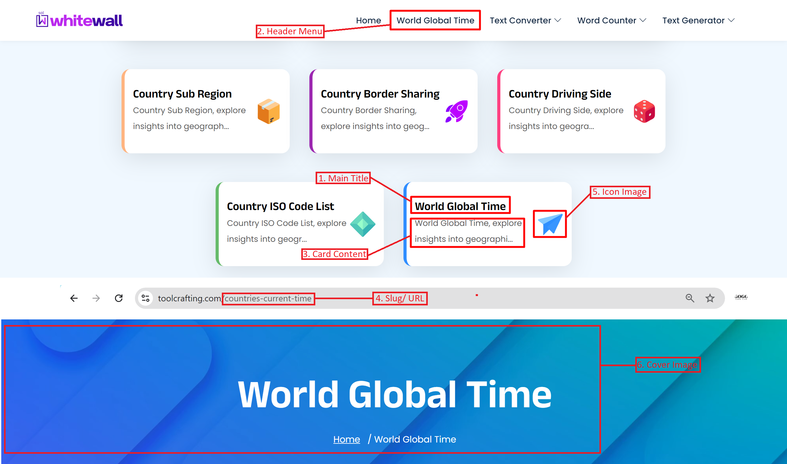
Task: Click the GOGO profile icon in browser
Action: tap(741, 297)
